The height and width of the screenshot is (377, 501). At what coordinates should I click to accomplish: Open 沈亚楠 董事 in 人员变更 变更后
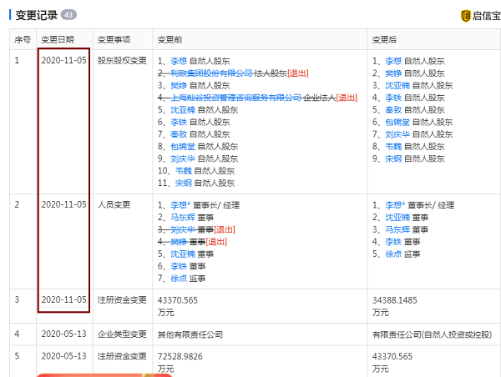[397, 218]
